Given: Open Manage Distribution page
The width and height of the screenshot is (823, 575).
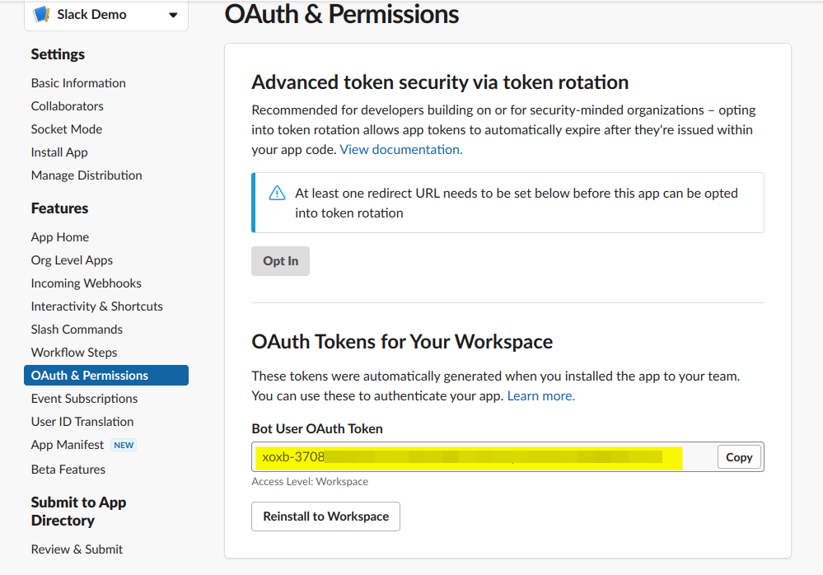Looking at the screenshot, I should click(x=87, y=175).
